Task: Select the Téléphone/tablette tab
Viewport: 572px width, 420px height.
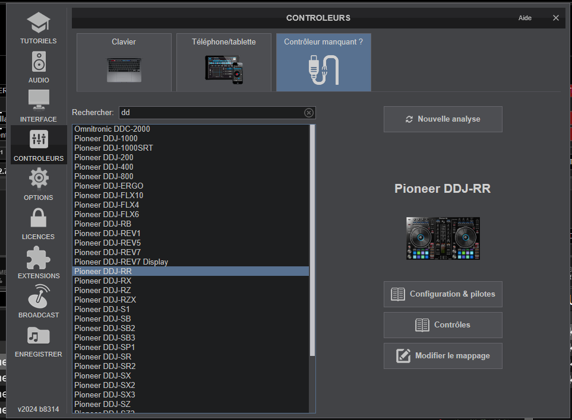Action: [x=224, y=62]
